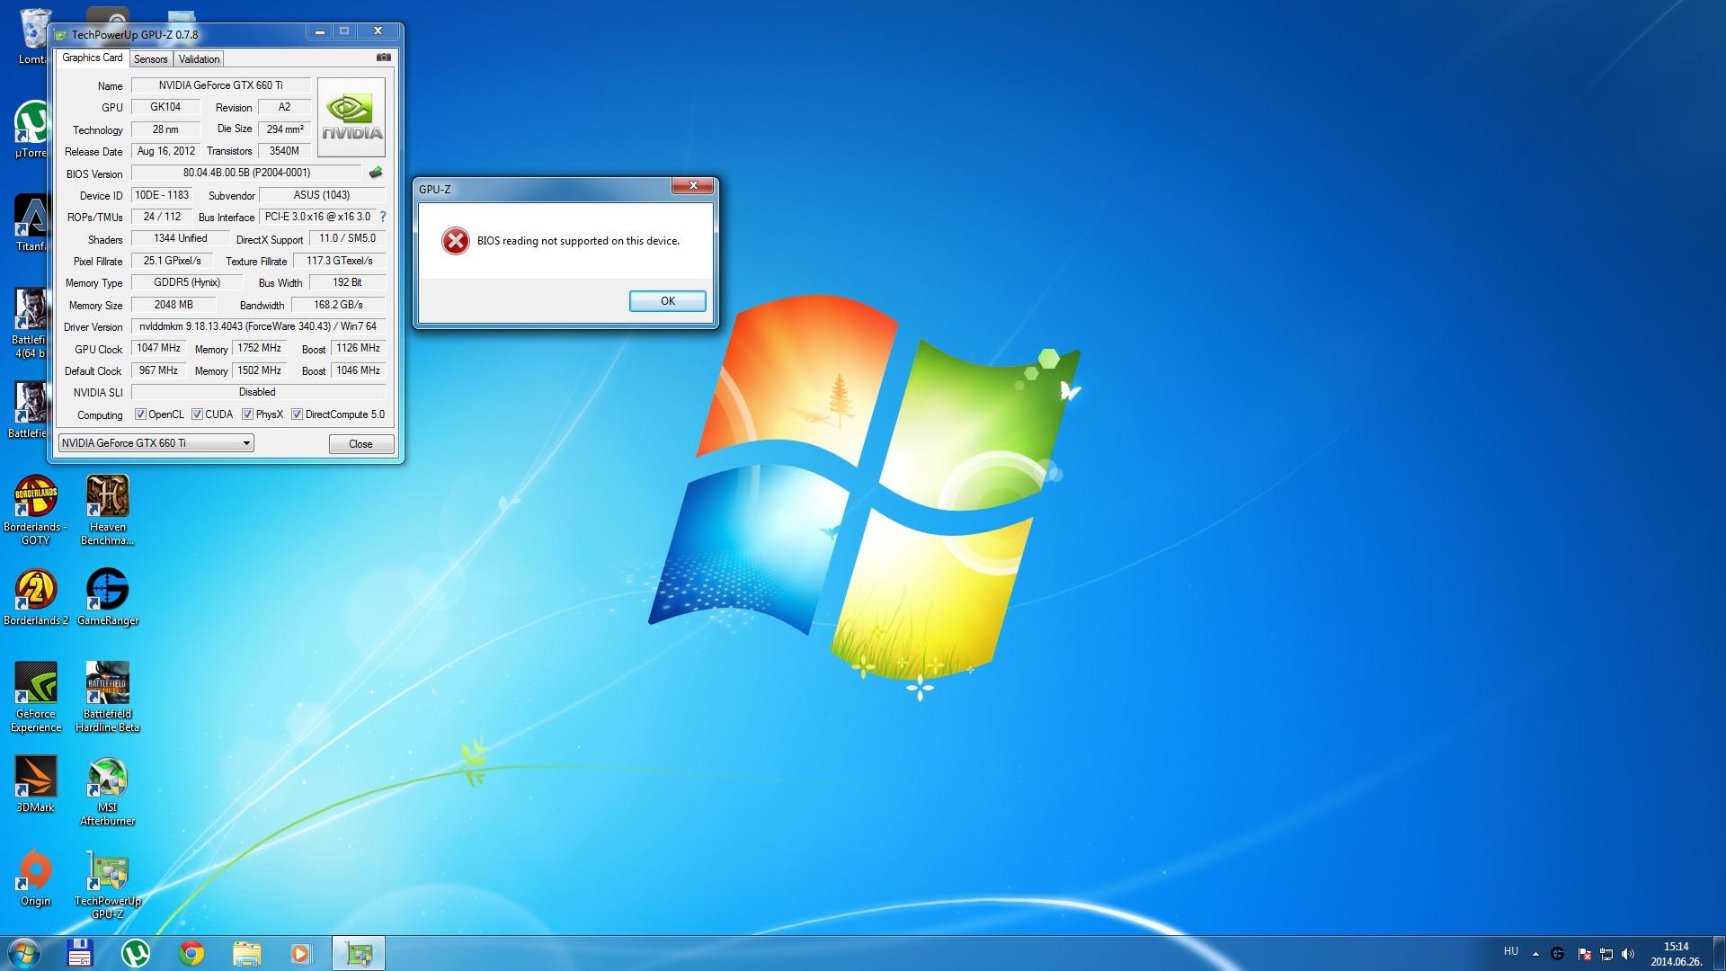Toggle the PhysX checkbox
This screenshot has width=1726, height=971.
click(247, 414)
